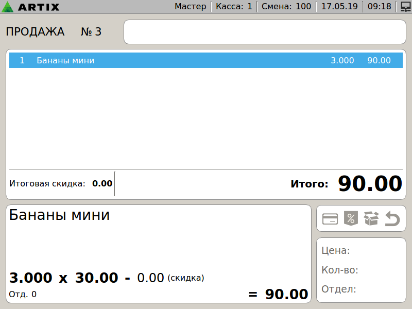The width and height of the screenshot is (412, 309).
Task: Click the clock showing 09:18
Action: click(x=380, y=6)
